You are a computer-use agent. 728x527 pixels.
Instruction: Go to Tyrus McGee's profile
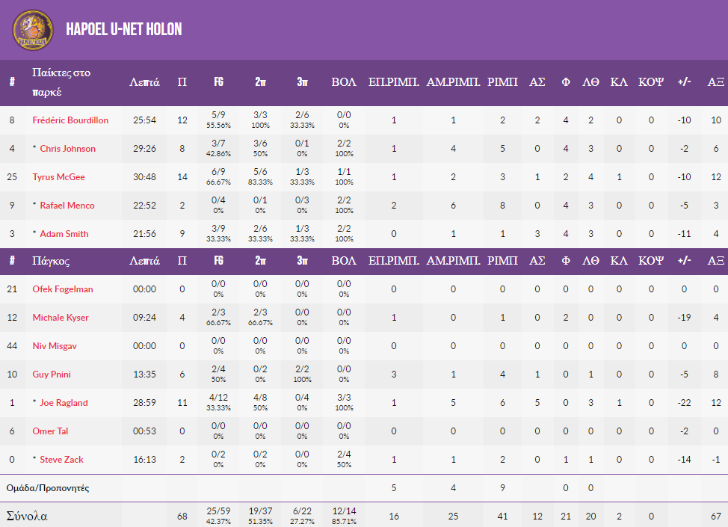(58, 177)
